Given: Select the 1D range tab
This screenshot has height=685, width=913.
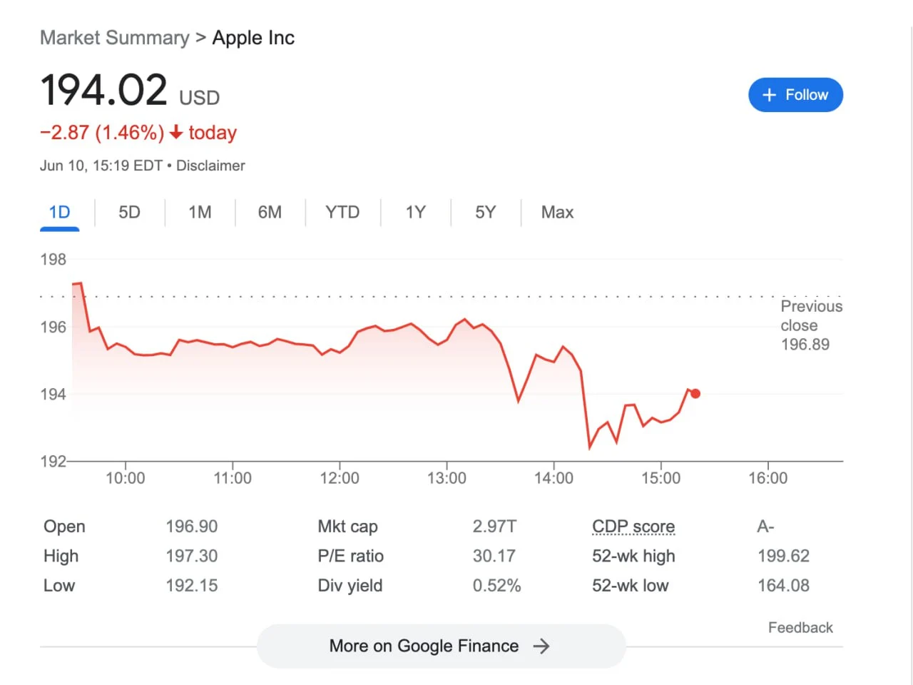Looking at the screenshot, I should tap(59, 213).
